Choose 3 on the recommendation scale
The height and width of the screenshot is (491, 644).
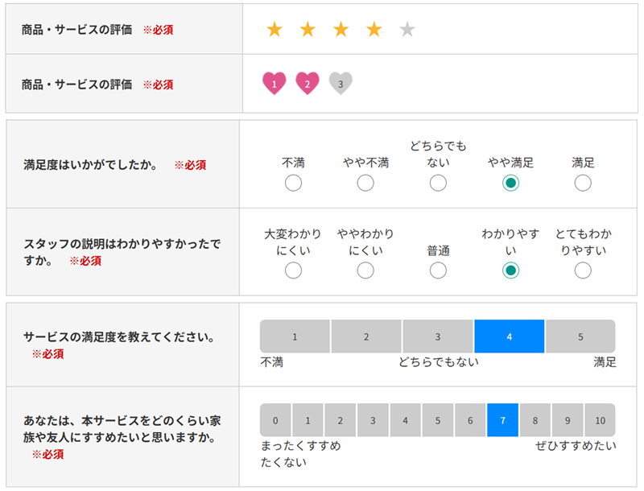click(x=373, y=420)
